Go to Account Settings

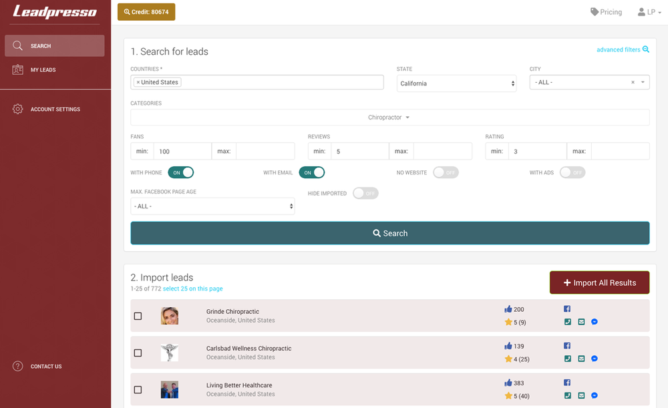[55, 109]
